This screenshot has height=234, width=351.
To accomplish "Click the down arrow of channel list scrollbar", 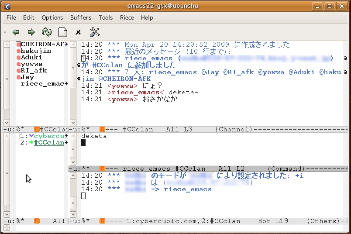I will click(x=7, y=214).
